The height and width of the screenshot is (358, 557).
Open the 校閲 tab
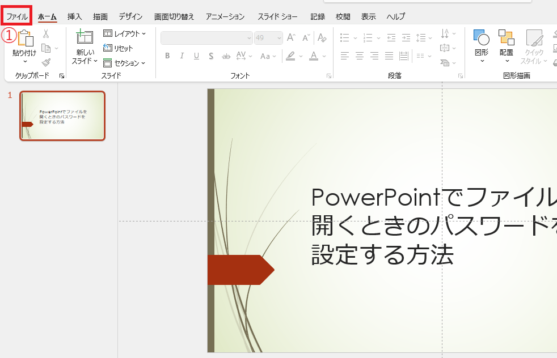tap(343, 16)
